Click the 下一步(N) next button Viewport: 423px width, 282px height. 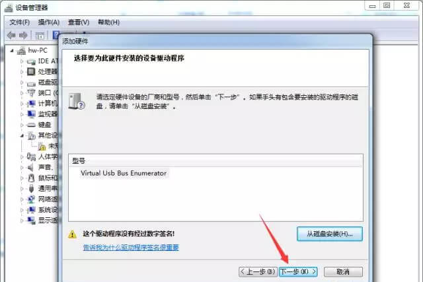[298, 271]
